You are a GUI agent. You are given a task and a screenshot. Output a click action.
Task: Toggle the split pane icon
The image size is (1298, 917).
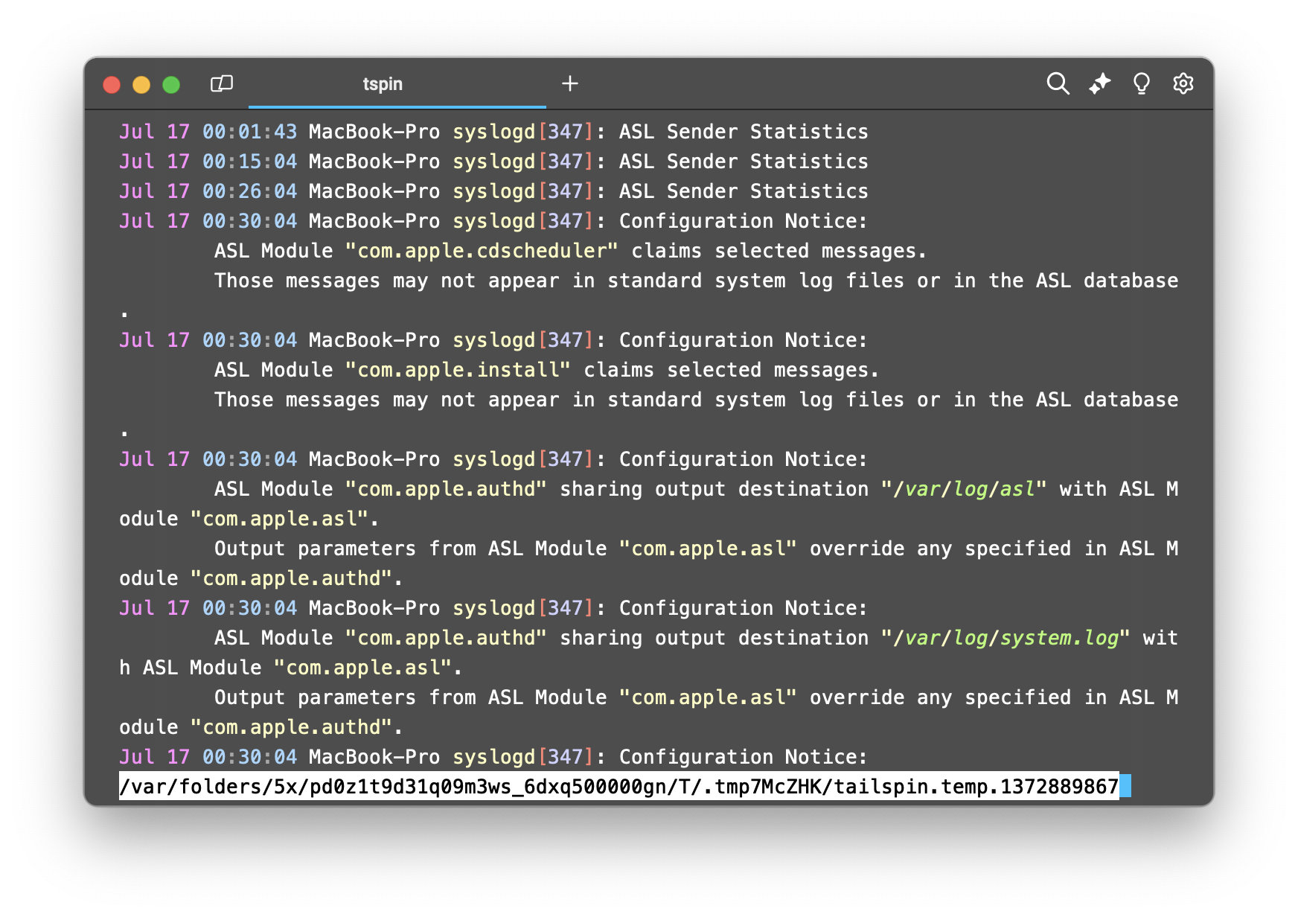click(x=222, y=83)
